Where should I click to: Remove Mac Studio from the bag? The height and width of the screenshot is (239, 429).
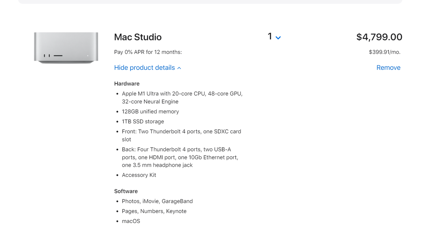pyautogui.click(x=388, y=68)
